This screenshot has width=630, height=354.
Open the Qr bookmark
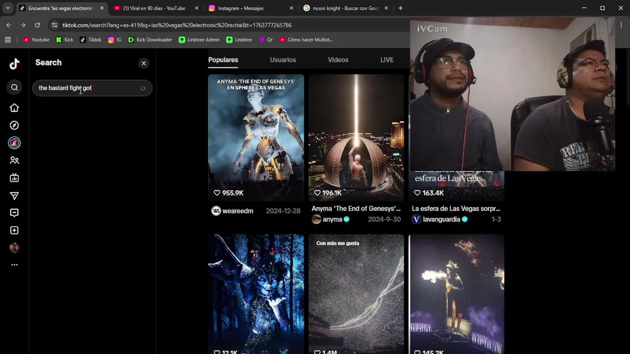tap(266, 40)
